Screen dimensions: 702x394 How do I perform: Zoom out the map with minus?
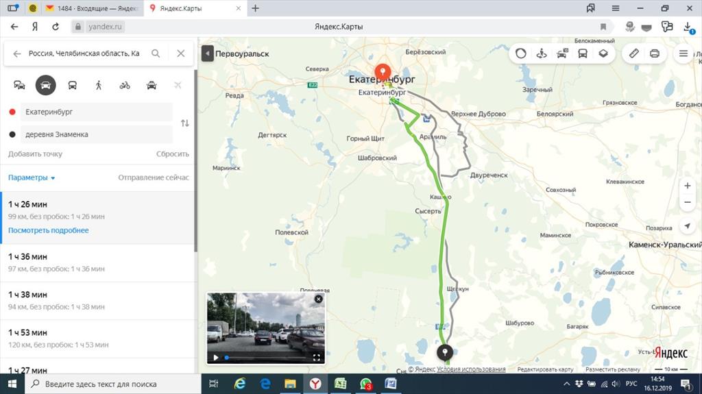click(x=687, y=202)
